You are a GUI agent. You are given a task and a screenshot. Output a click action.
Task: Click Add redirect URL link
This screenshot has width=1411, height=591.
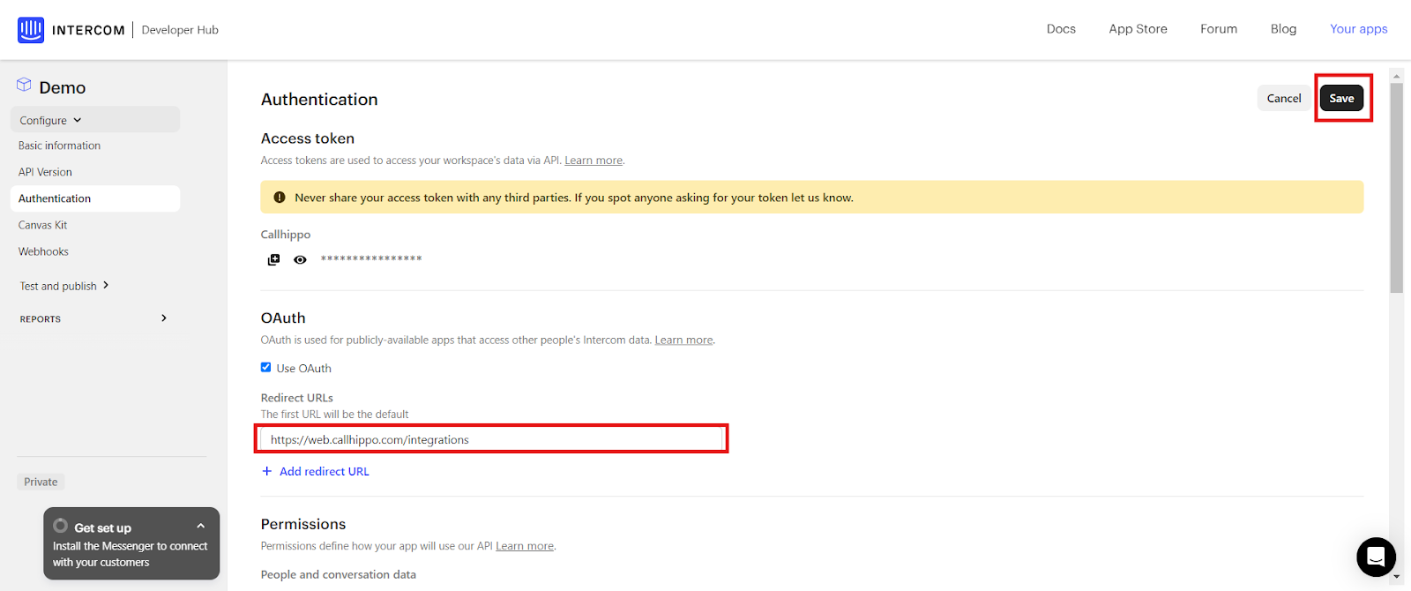pyautogui.click(x=325, y=471)
